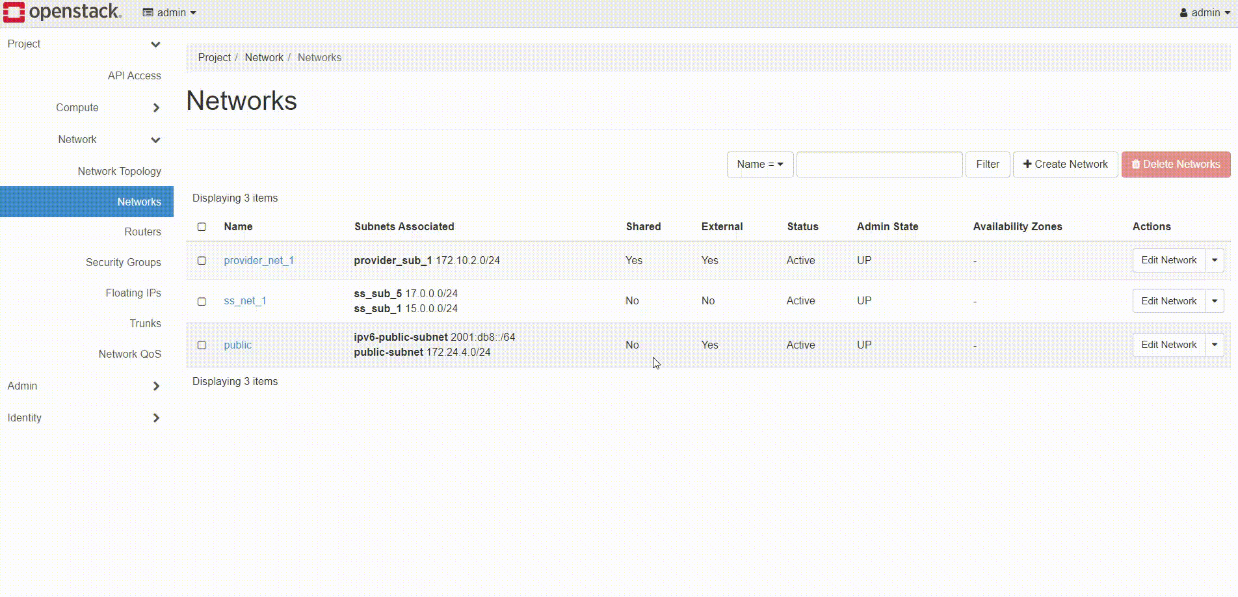Screen dimensions: 1238x597
Task: Expand the Identity section chevron
Action: coord(156,418)
